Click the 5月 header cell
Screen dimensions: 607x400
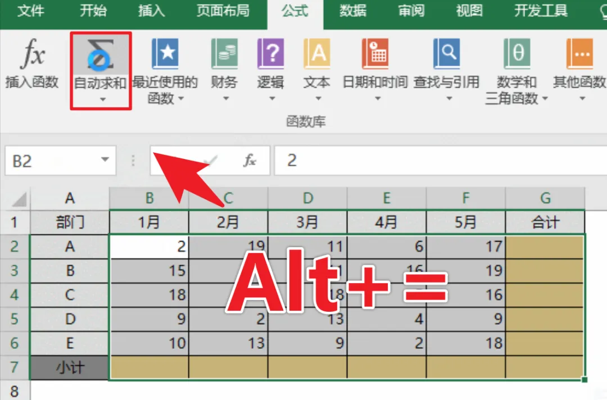[466, 222]
